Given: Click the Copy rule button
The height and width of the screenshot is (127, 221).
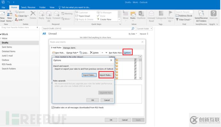Looking at the screenshot, I should coord(84,53).
